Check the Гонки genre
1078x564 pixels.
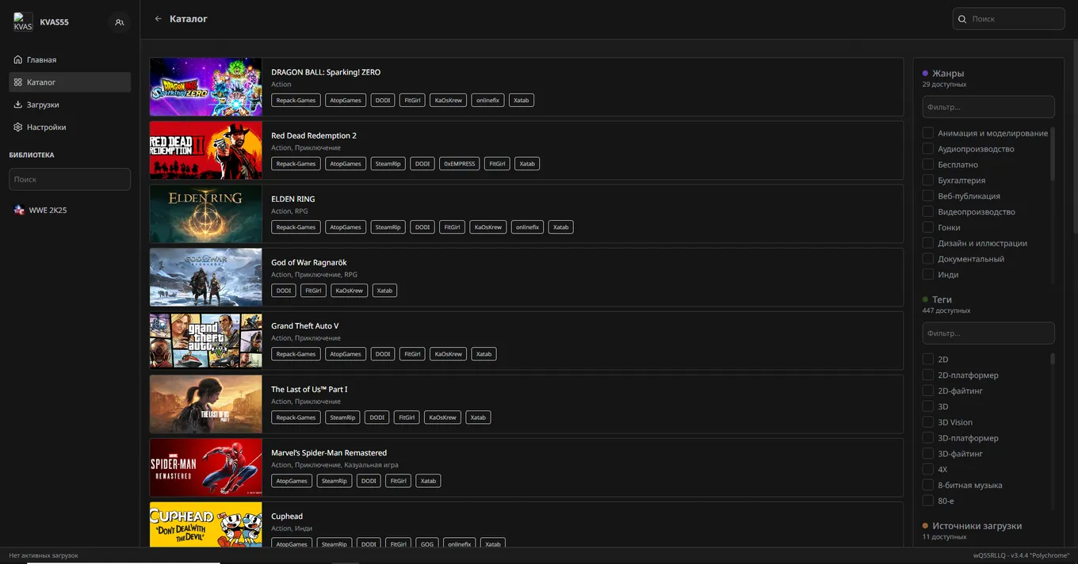[x=927, y=227]
